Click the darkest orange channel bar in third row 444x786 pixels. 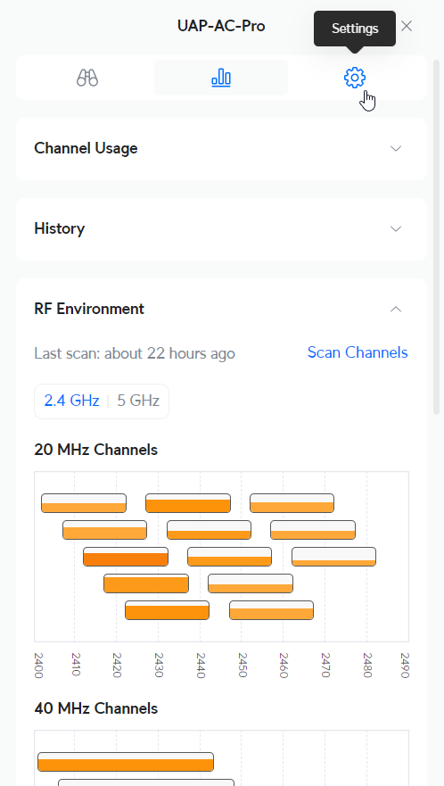tap(126, 557)
